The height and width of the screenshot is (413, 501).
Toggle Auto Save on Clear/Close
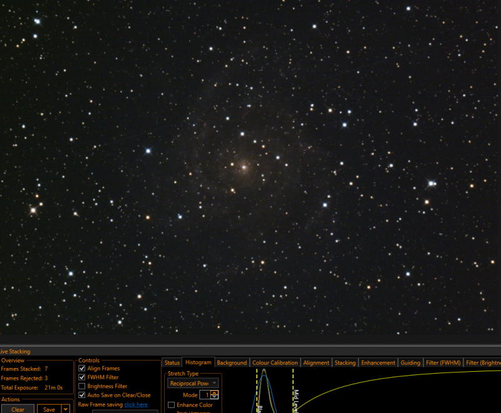[x=82, y=395]
